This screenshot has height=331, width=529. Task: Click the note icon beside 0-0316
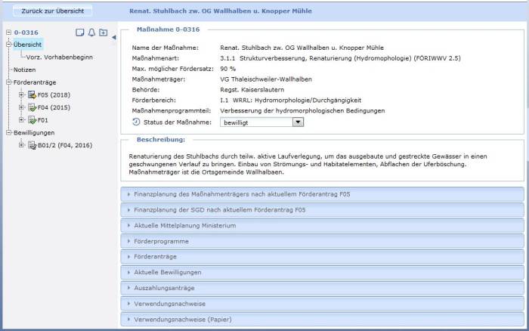pyautogui.click(x=79, y=32)
